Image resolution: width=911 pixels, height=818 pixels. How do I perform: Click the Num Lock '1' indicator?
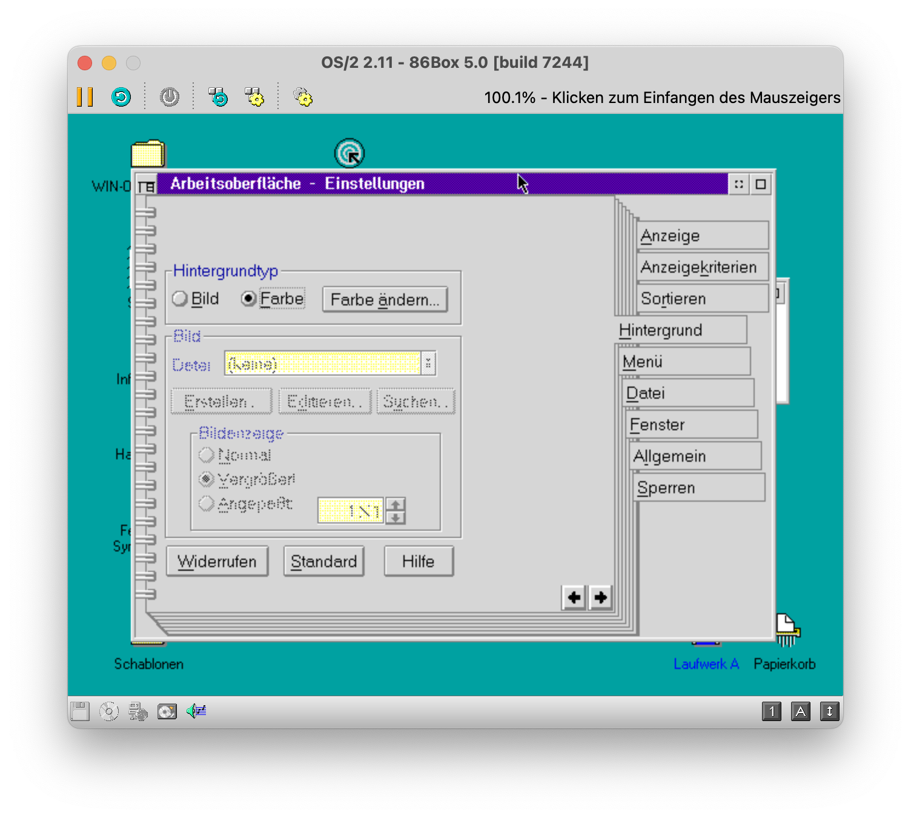click(772, 711)
